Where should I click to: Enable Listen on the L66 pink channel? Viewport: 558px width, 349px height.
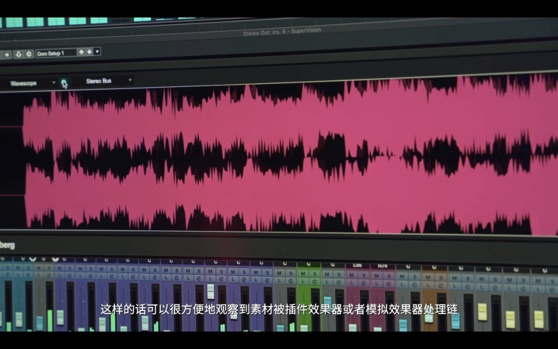tap(352, 283)
